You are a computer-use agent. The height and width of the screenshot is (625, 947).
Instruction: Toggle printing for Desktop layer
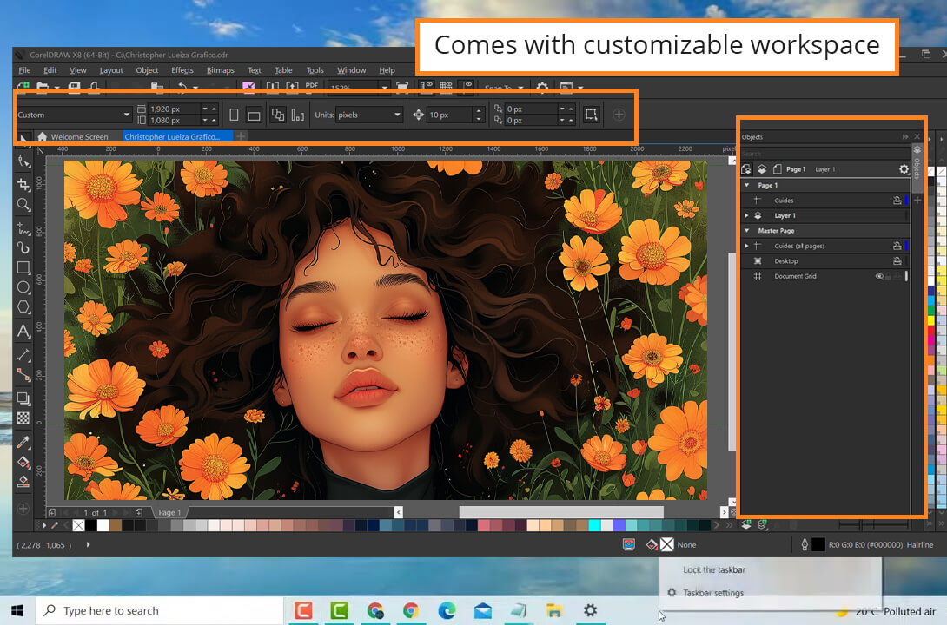point(897,261)
